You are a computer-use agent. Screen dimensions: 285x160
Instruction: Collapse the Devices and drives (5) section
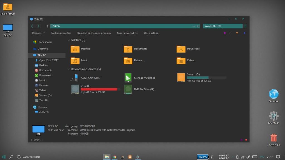coord(68,69)
